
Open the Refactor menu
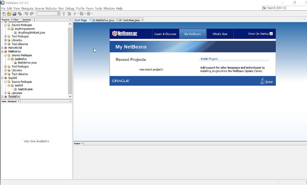51,8
